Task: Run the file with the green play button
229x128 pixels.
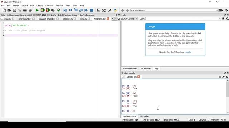Action: pyautogui.click(x=37, y=10)
